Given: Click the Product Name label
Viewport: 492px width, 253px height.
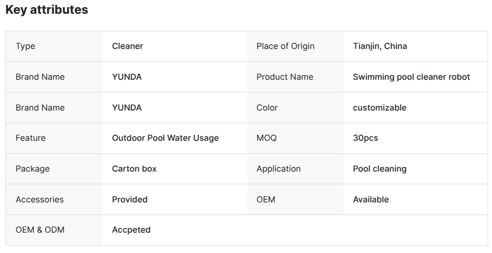Looking at the screenshot, I should 285,77.
